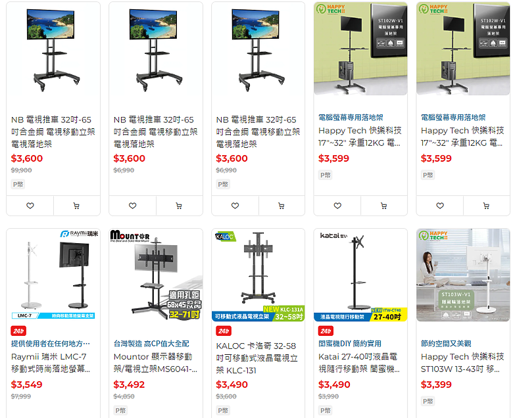Screen dimensions: 513x418
Task: Add the second NB TV cart to the shopping cart
Action: (x=179, y=206)
